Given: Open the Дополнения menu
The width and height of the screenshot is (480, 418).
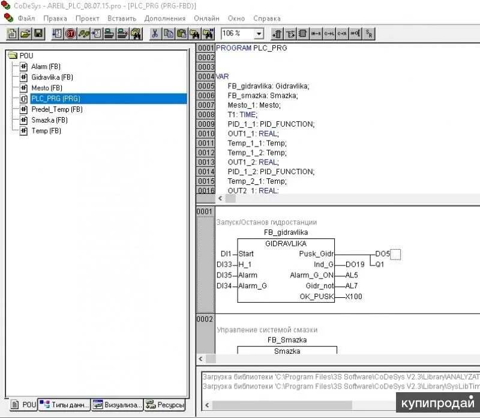Looking at the screenshot, I should [x=165, y=19].
